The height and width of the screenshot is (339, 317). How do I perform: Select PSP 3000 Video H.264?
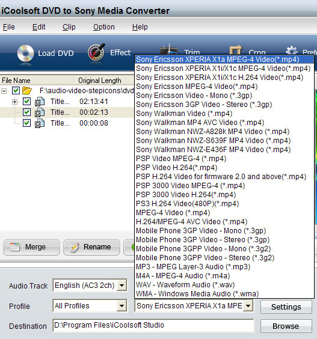click(224, 195)
